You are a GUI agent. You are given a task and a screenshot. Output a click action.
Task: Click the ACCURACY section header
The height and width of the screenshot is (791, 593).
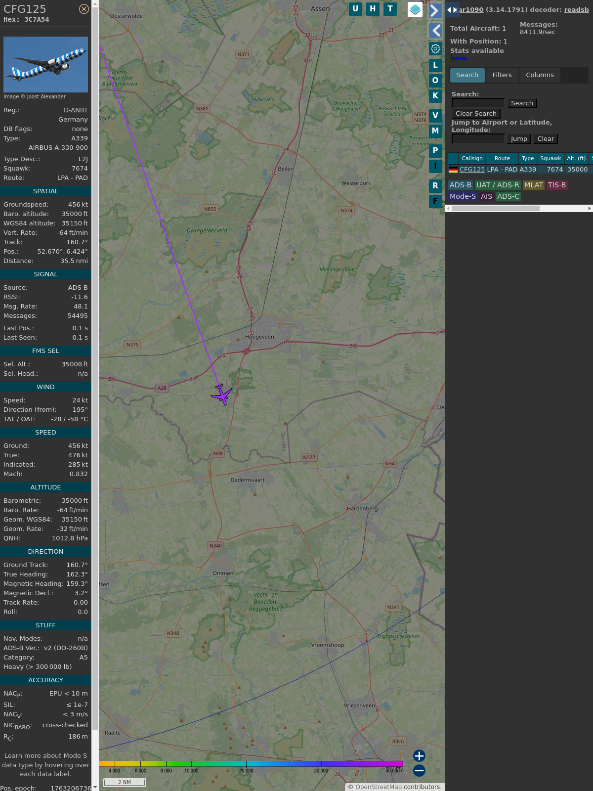(x=45, y=680)
